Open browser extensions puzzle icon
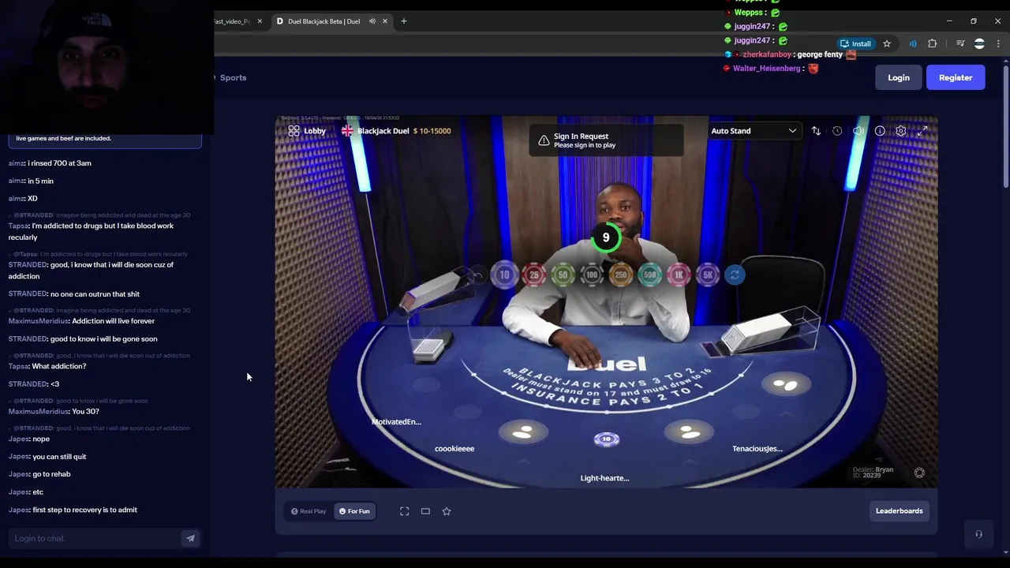The width and height of the screenshot is (1010, 568). click(933, 43)
